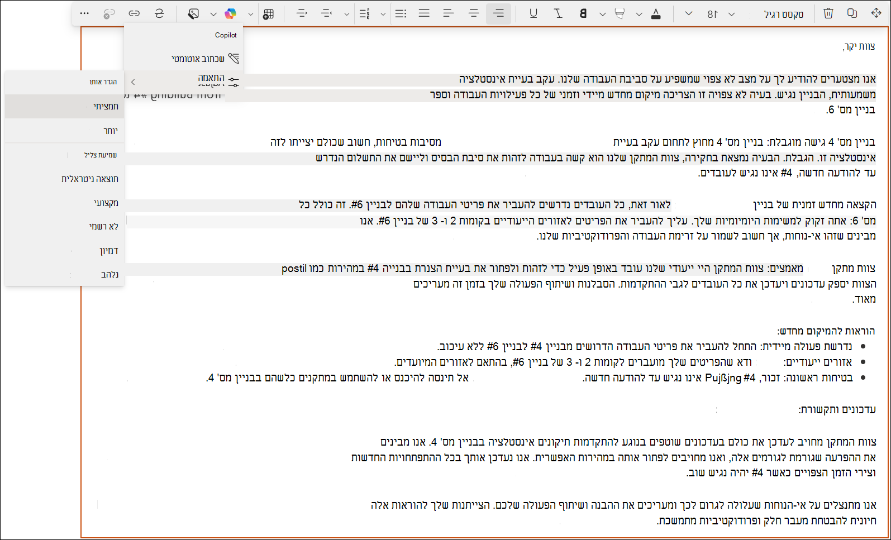Click the font size value 18
The width and height of the screenshot is (891, 540).
(713, 14)
